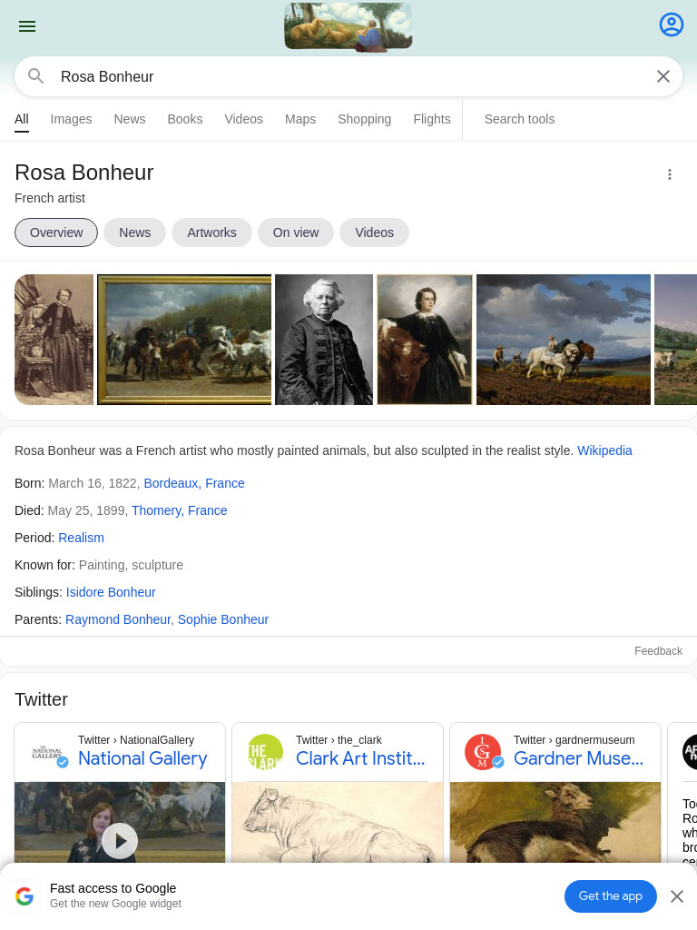This screenshot has width=697, height=930.
Task: Play the National Gallery video
Action: pos(120,840)
